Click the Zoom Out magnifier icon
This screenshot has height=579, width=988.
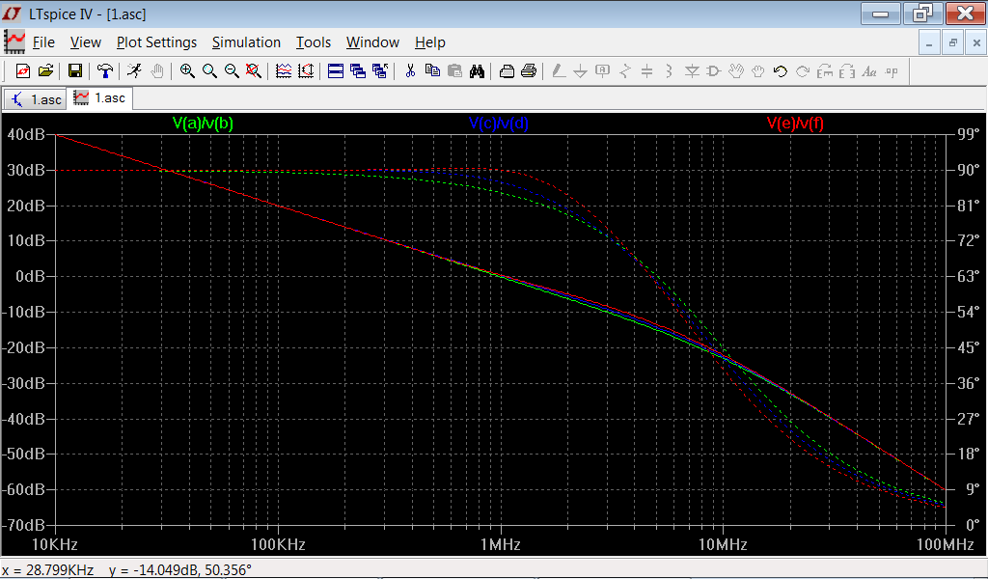click(x=232, y=70)
